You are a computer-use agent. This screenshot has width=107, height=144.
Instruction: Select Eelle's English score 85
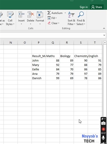tap(95, 69)
